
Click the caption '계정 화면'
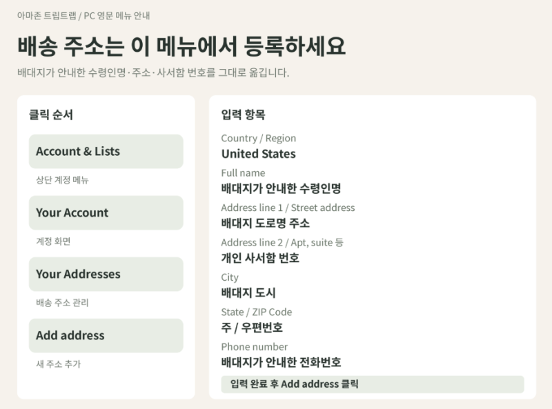pos(53,241)
